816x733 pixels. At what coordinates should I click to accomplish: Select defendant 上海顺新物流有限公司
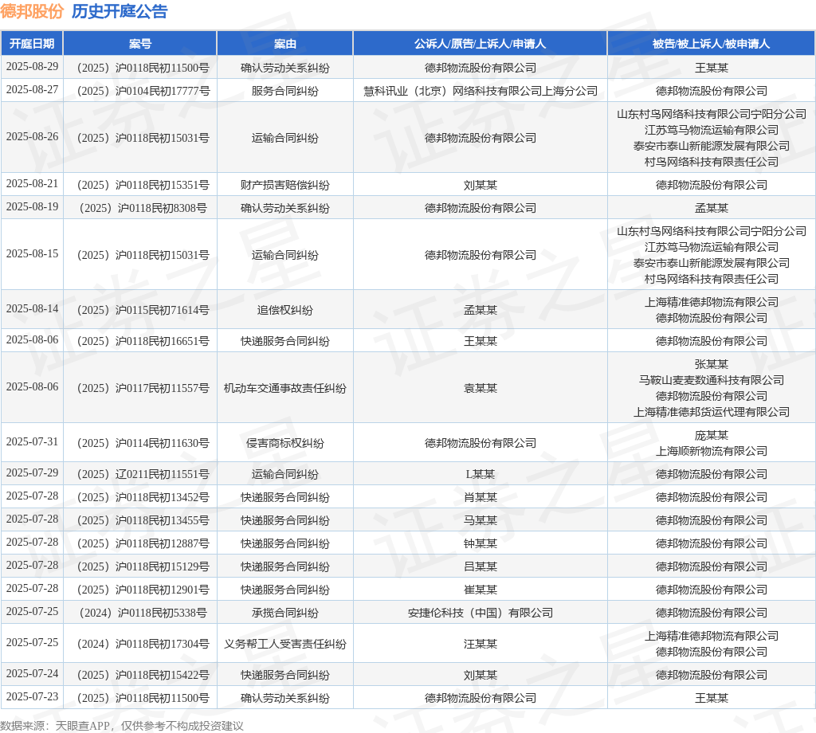click(x=711, y=451)
